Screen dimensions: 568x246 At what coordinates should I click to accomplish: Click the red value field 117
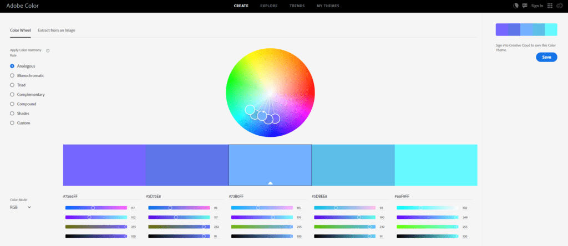[x=133, y=208]
